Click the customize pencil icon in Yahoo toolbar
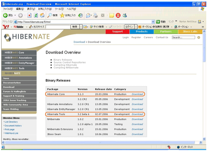The image size is (208, 152). pos(31,27)
